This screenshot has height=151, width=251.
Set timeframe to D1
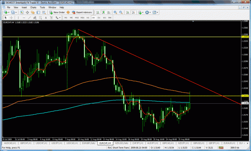coord(99,18)
